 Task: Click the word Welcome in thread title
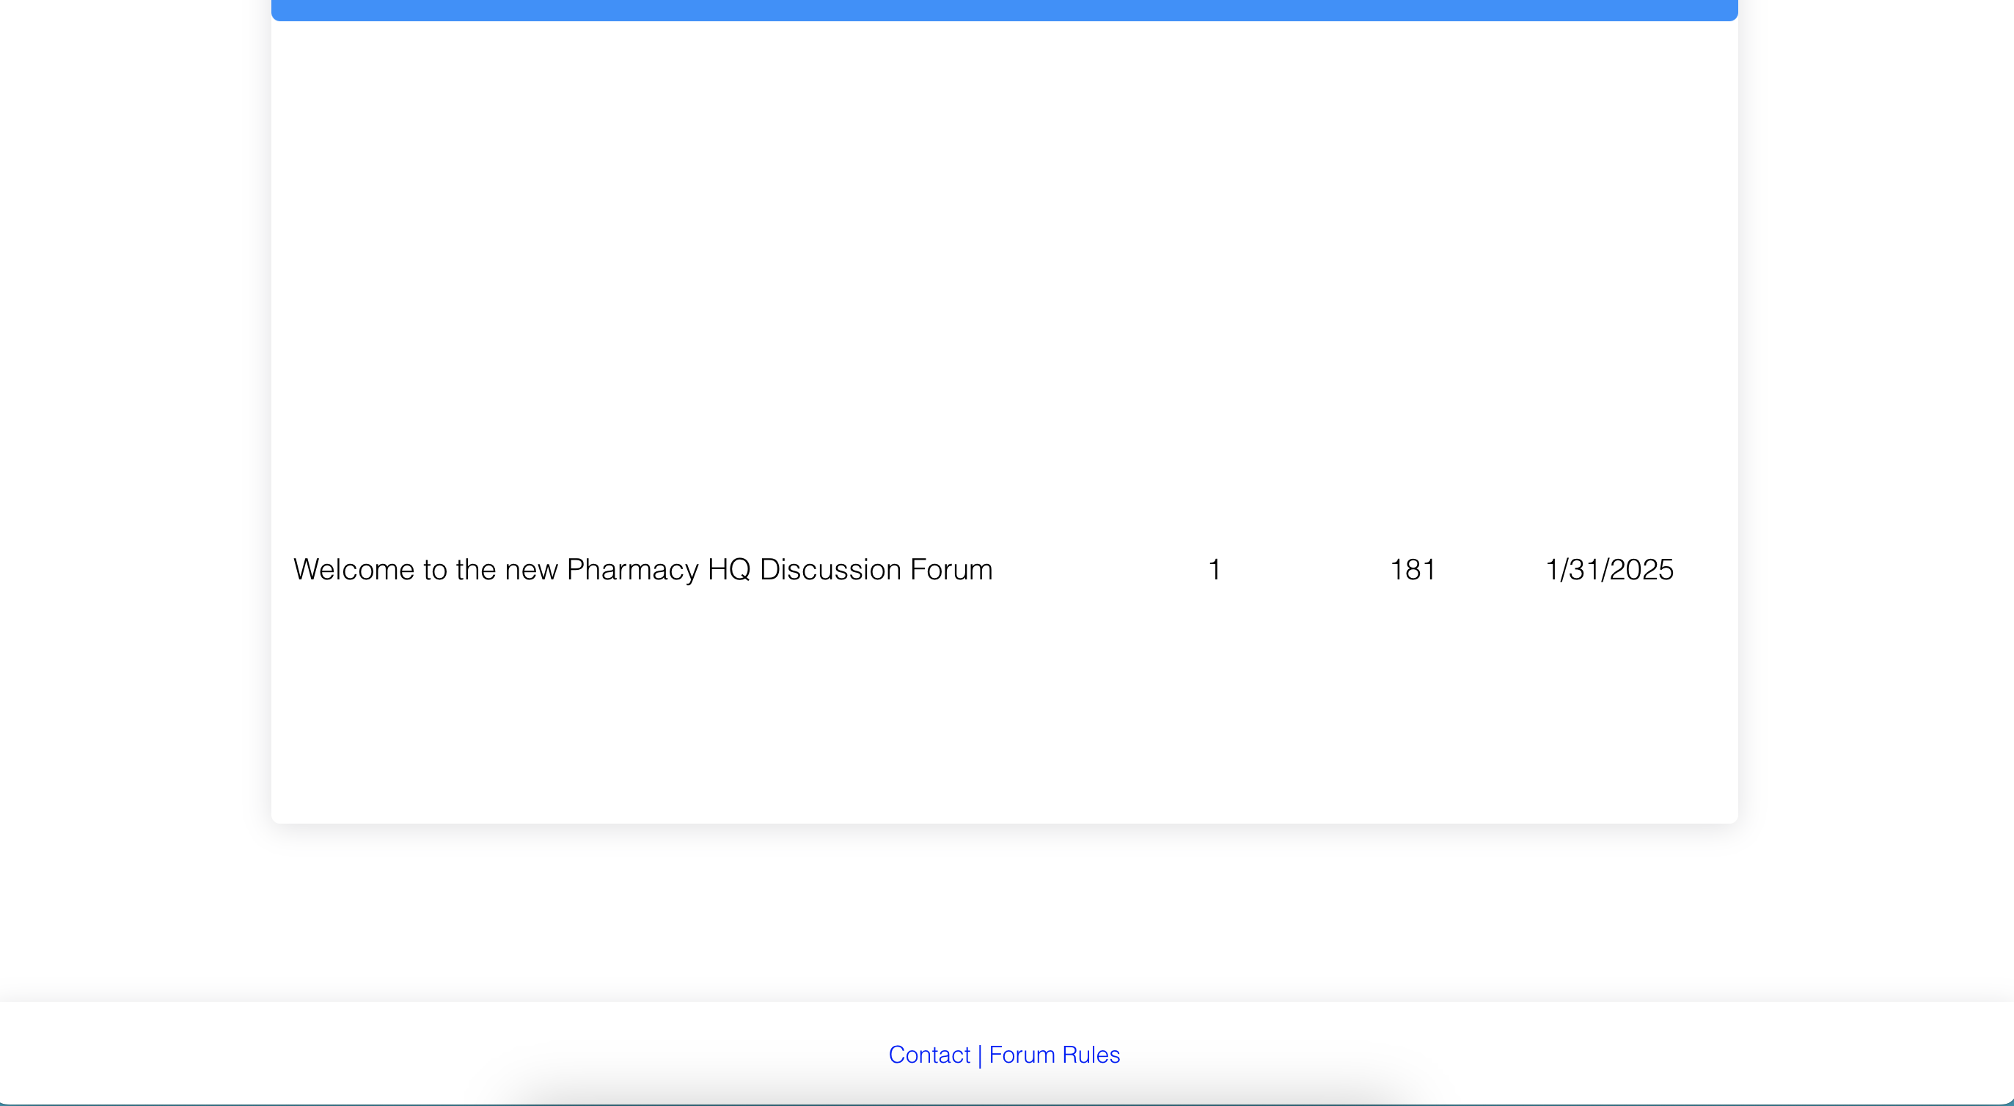354,569
